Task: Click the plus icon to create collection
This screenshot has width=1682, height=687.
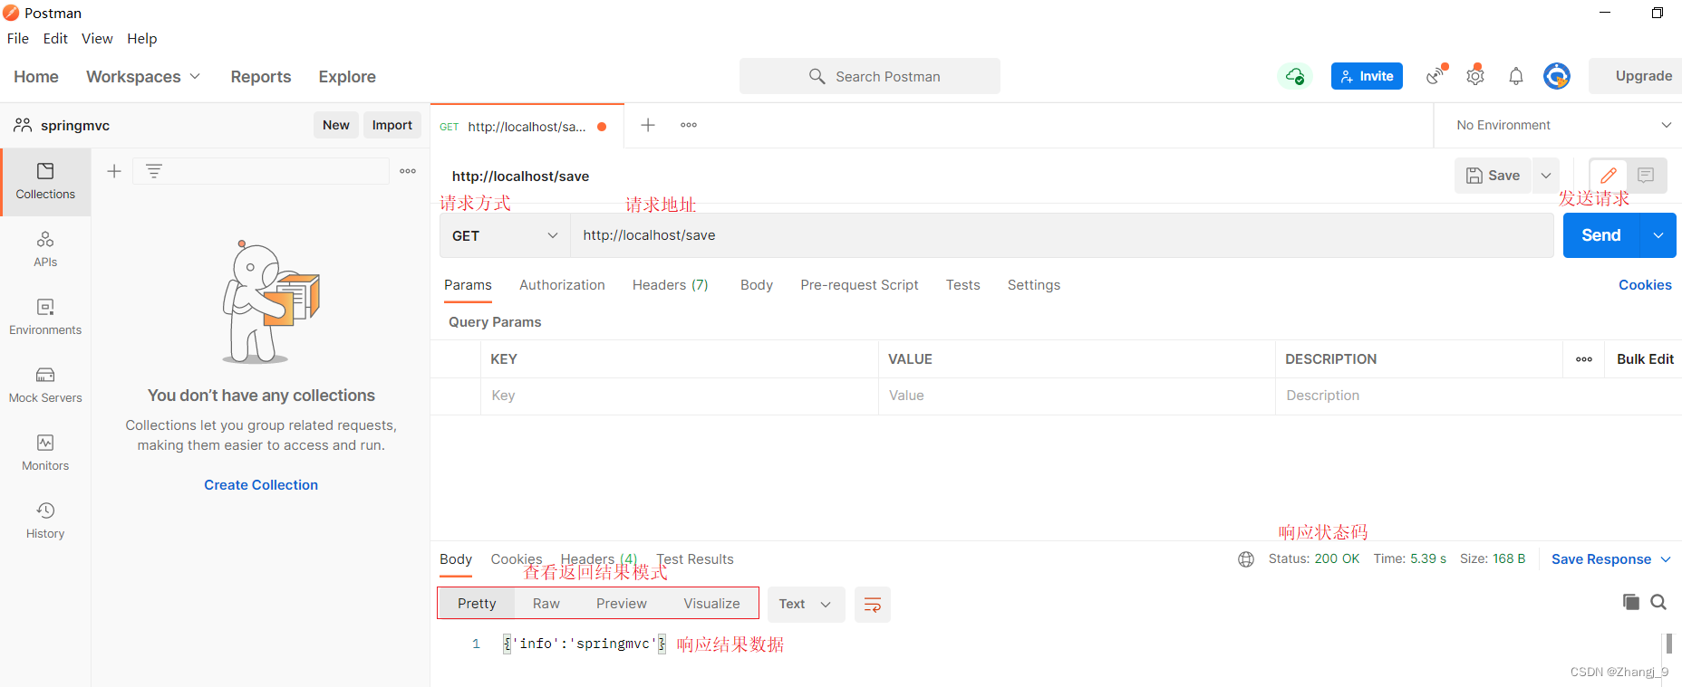Action: 114,171
